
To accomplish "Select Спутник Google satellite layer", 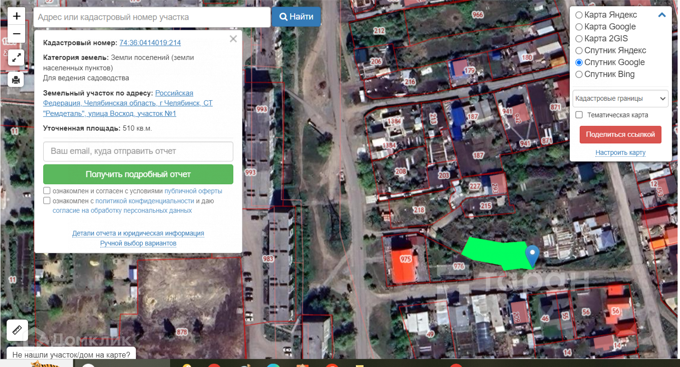I will tap(579, 62).
